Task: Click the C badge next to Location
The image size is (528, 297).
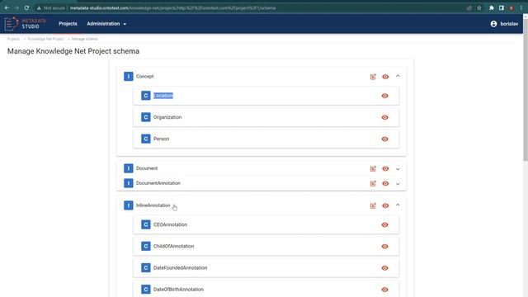Action: pyautogui.click(x=146, y=96)
